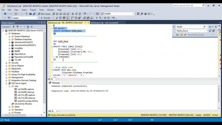222x125 pixels.
Task: Select Job Activity Monitor item
Action: pyautogui.click(x=23, y=104)
